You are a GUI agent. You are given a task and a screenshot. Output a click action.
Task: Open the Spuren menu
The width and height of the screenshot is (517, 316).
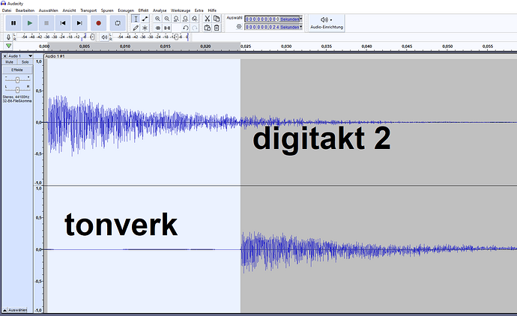[109, 9]
